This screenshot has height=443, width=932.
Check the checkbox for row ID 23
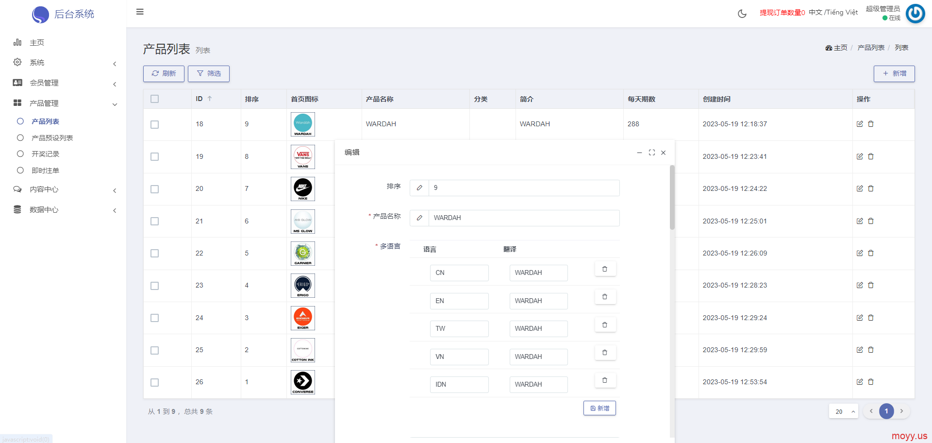click(155, 286)
